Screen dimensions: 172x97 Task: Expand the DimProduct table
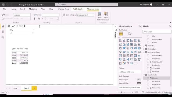coord(144,49)
